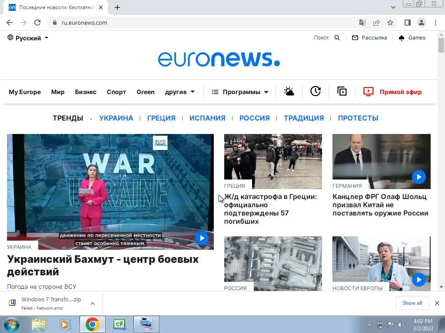Screen dimensions: 445x333
Task: Open a new browser tab
Action: point(117,8)
